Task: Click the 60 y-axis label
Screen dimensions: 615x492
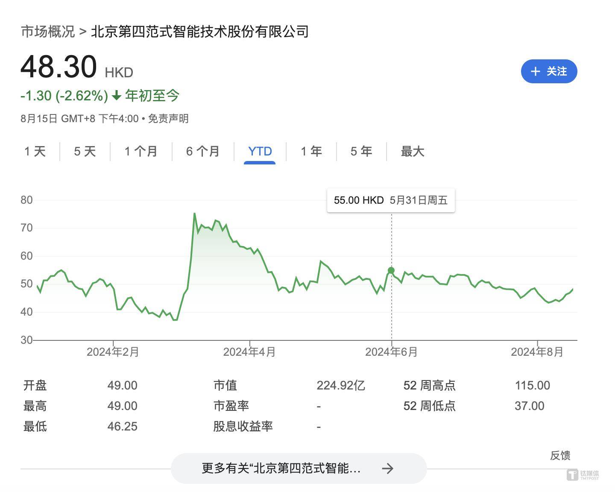Action: click(x=26, y=256)
